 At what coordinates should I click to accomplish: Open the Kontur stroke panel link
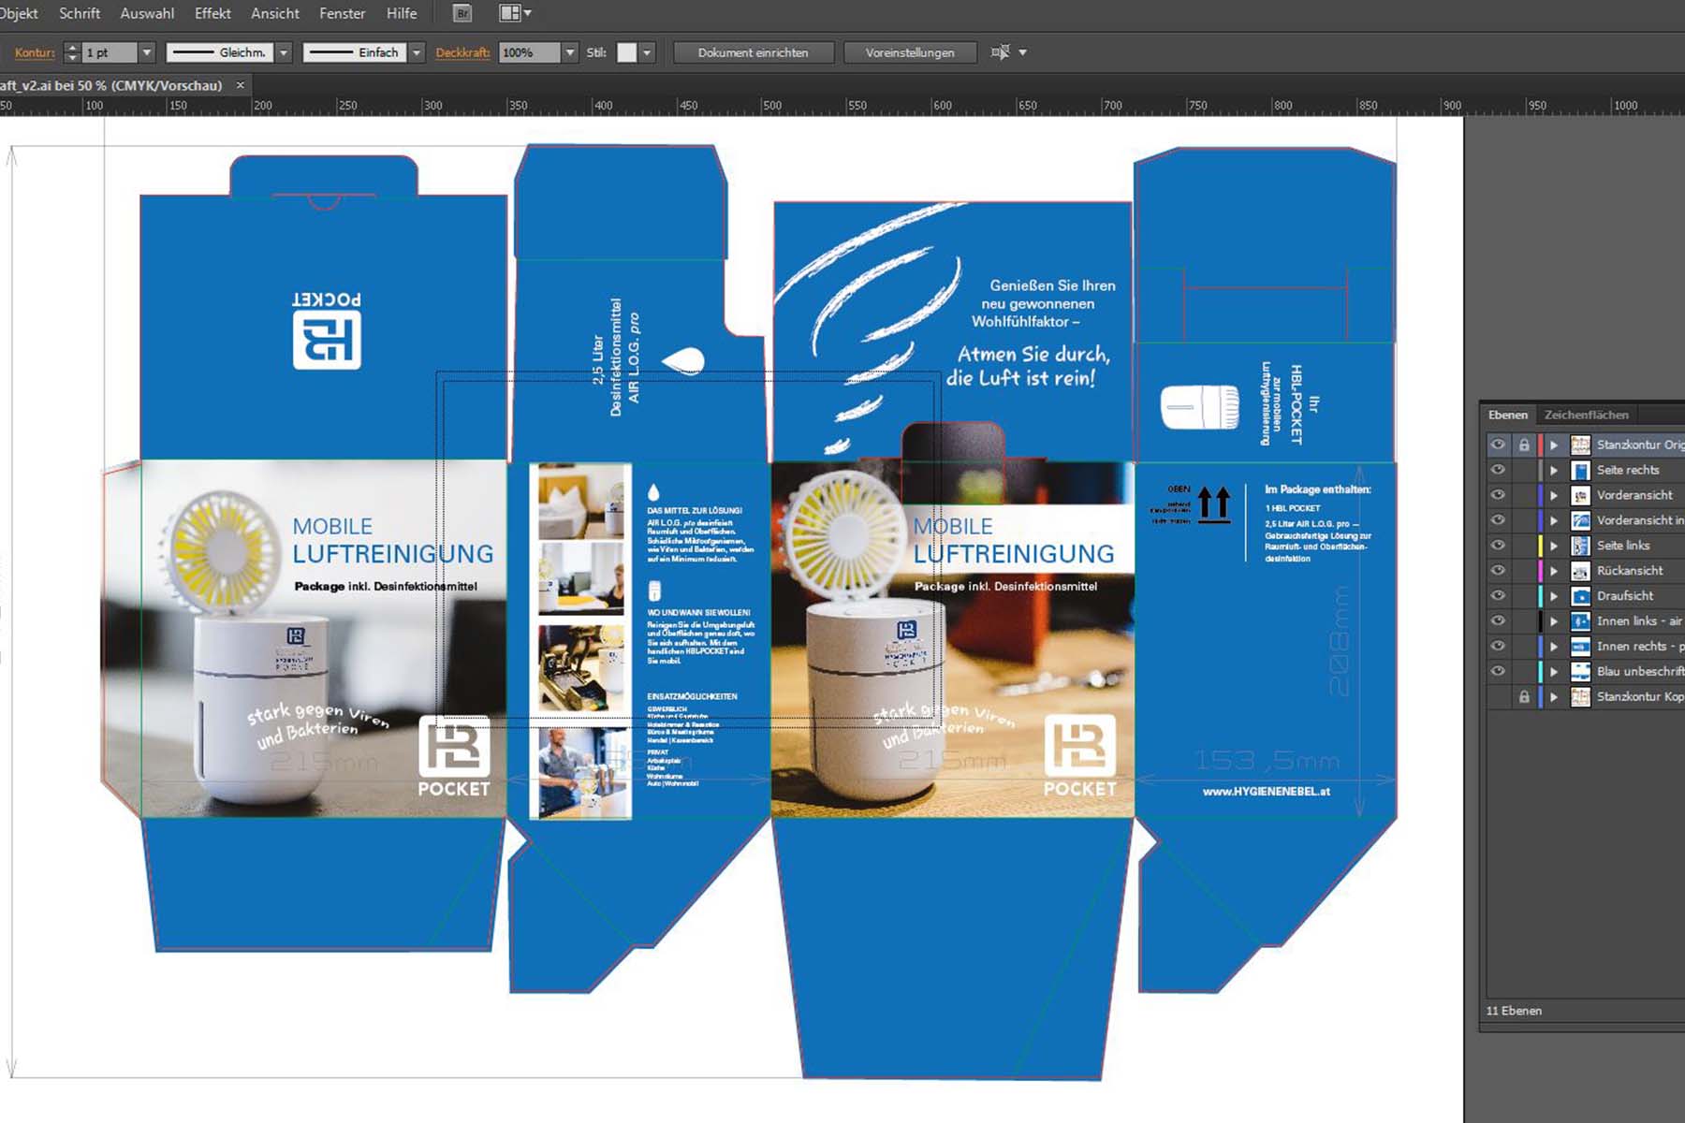[x=35, y=52]
